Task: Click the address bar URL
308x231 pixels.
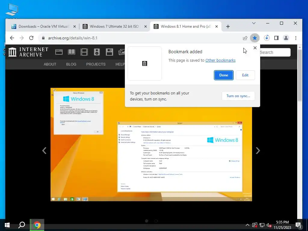Action: 73,38
